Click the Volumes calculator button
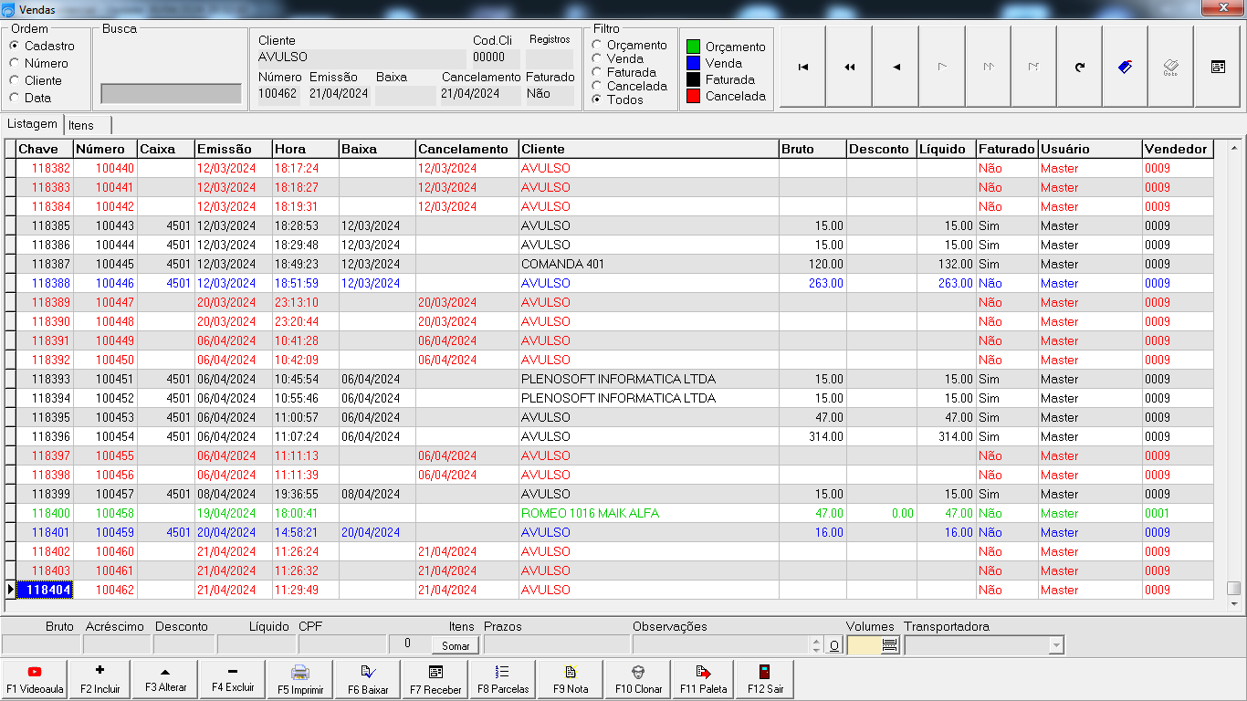This screenshot has width=1247, height=701. 890,645
